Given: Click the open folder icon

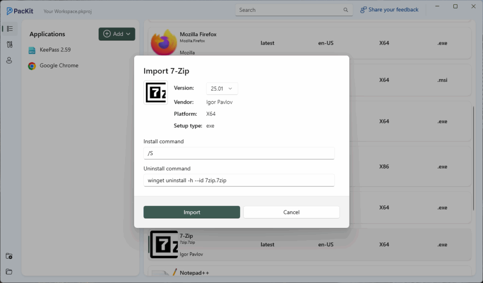Looking at the screenshot, I should tap(9, 272).
